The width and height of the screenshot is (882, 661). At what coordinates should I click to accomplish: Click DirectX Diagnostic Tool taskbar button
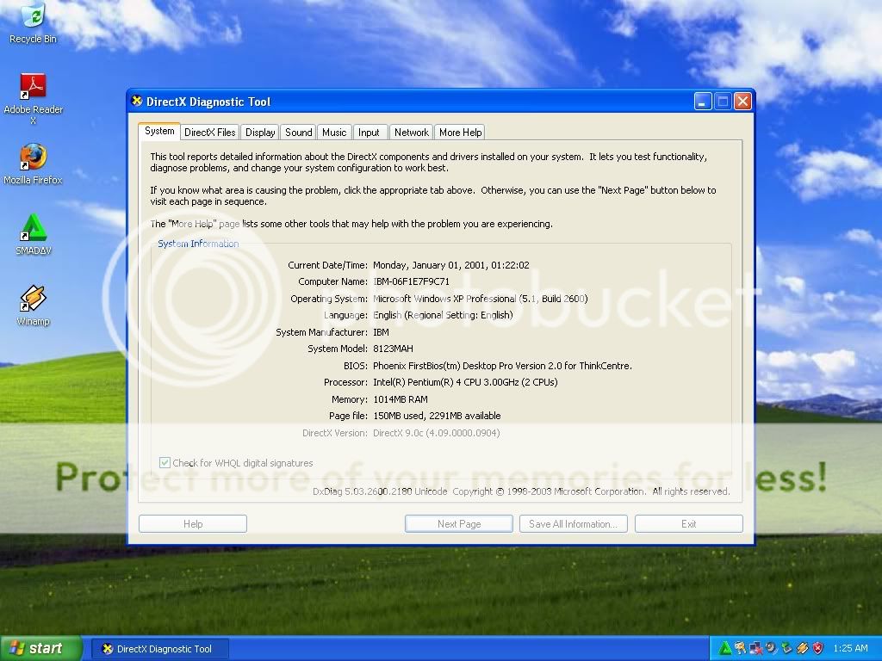pos(160,649)
